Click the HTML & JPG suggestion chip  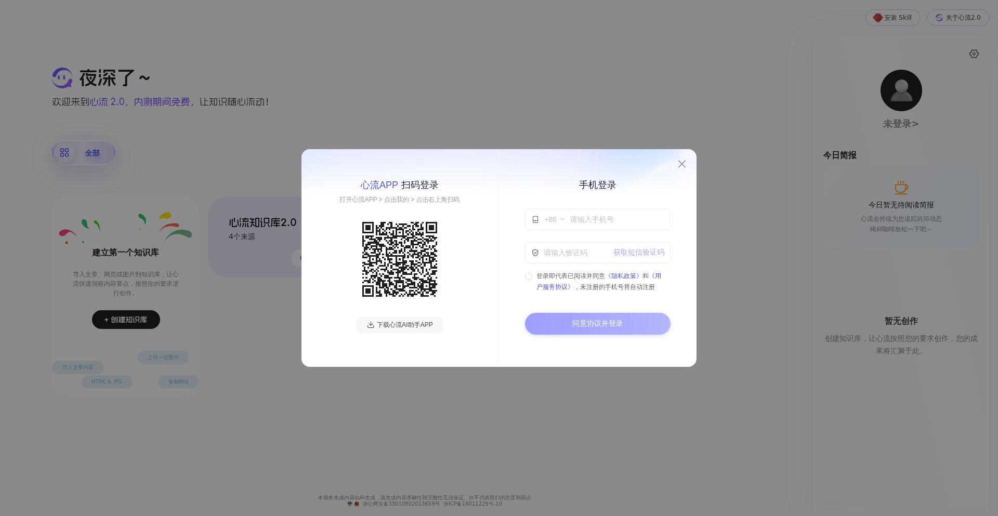pyautogui.click(x=107, y=381)
